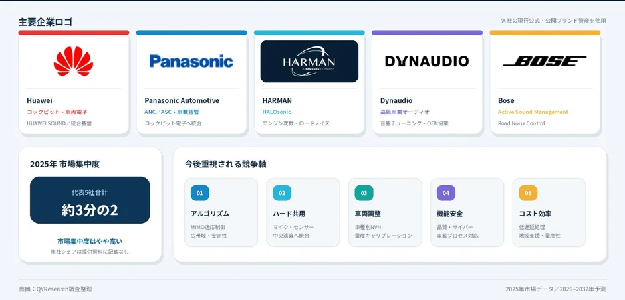This screenshot has width=625, height=300.
Task: Click 量産キャリブレーション text
Action: click(384, 236)
